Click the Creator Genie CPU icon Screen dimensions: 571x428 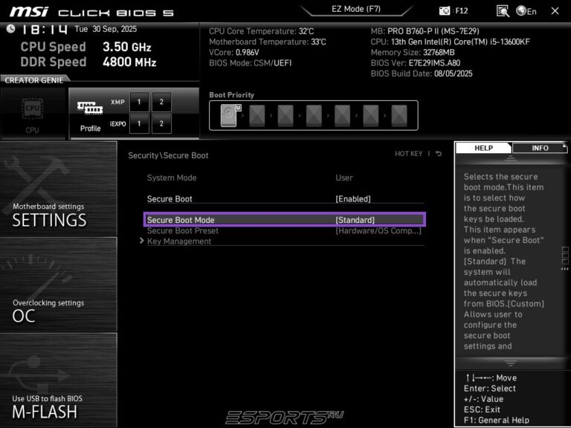click(x=33, y=112)
